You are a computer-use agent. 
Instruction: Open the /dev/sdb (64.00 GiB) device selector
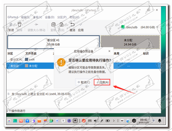(x=140, y=27)
